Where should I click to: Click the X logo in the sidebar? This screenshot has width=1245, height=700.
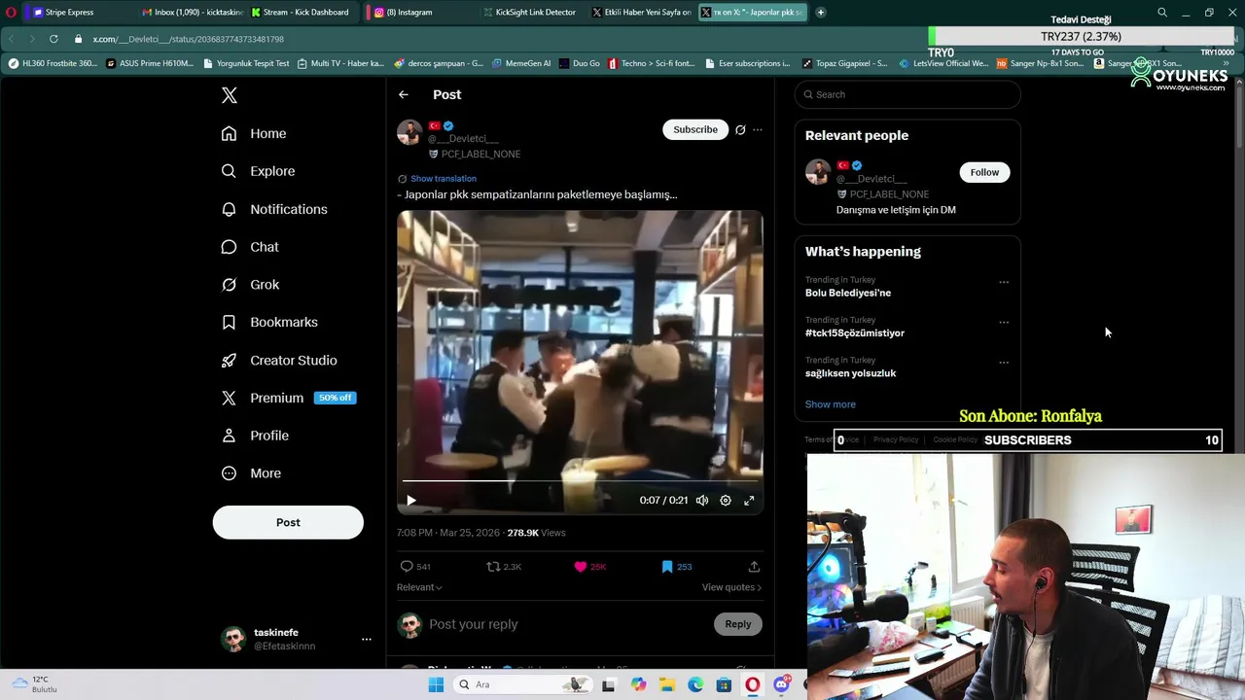point(230,95)
